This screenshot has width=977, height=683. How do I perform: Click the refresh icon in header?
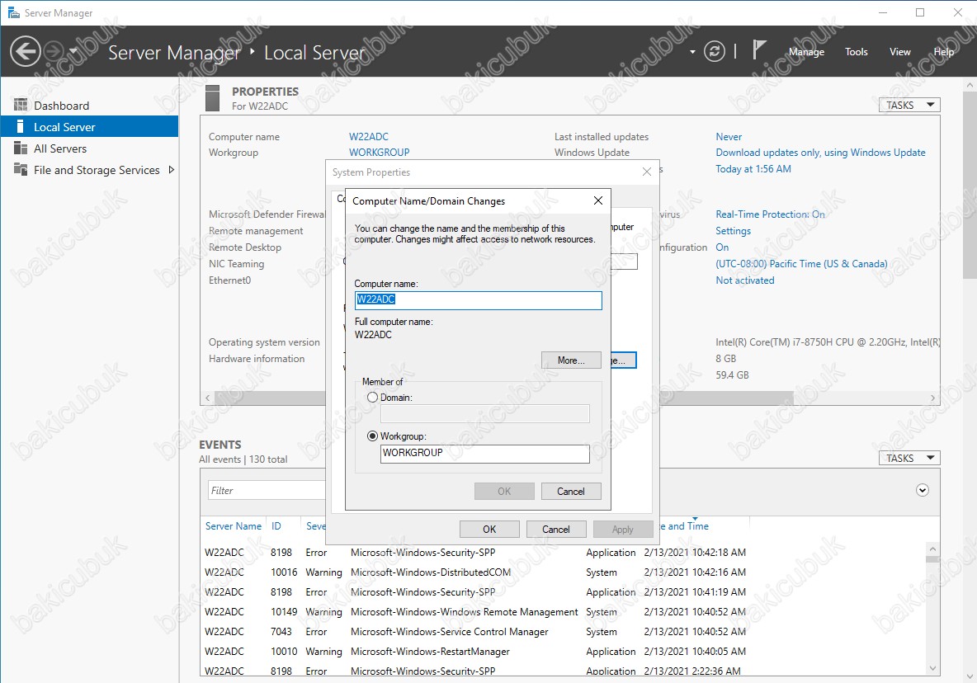pos(714,51)
